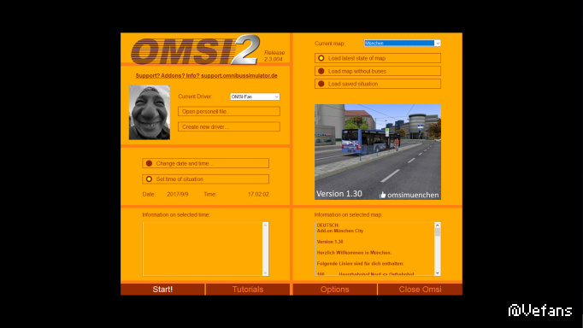Click down arrow of map info scrollbar
The image size is (583, 328).
pyautogui.click(x=438, y=272)
